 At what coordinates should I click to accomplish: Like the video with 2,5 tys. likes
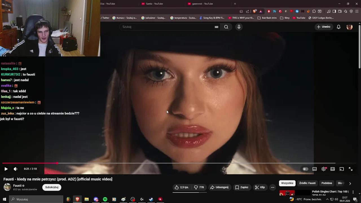pyautogui.click(x=182, y=187)
